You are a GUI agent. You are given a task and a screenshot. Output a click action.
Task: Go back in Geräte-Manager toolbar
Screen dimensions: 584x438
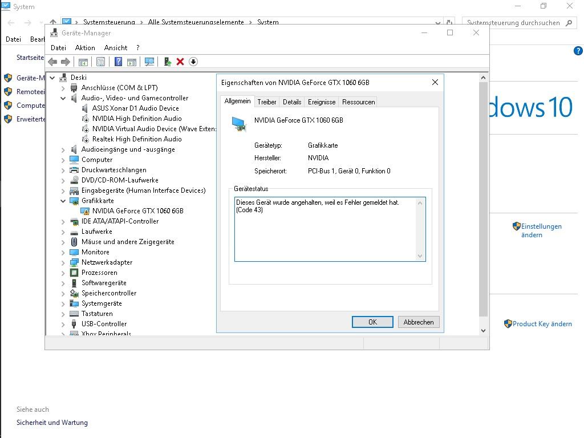(52, 62)
